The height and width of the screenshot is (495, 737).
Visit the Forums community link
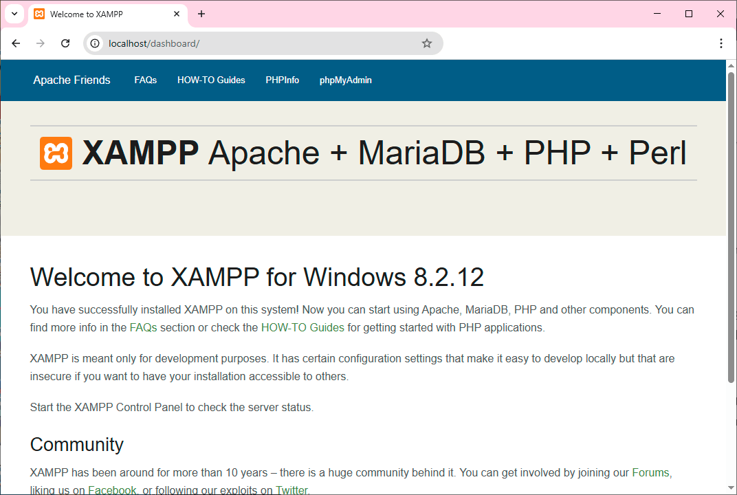650,473
